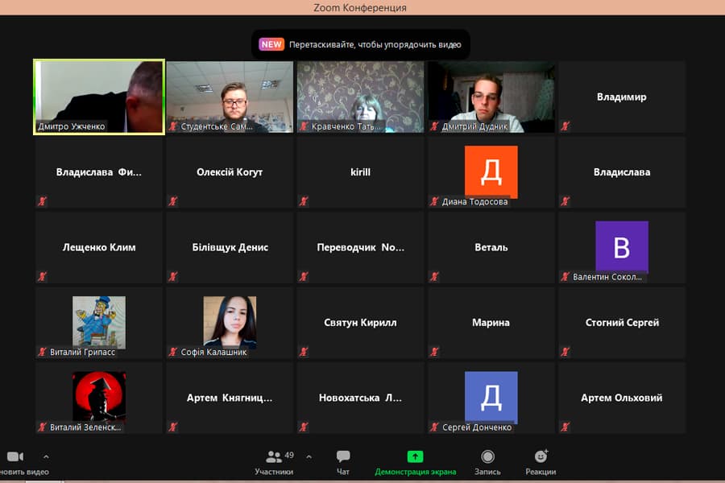The image size is (725, 483).
Task: Click Валентин Сокол's purple В avatar
Action: [622, 247]
